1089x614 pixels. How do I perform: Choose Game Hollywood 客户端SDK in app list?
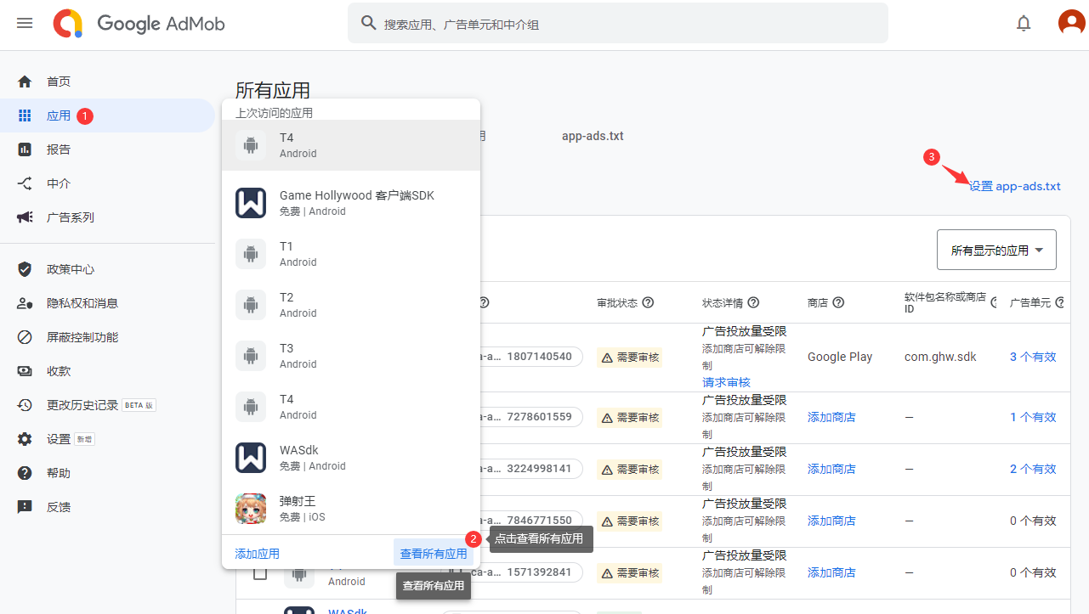pos(351,203)
